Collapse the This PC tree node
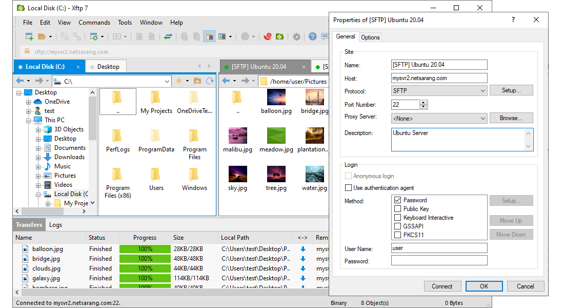 28,120
